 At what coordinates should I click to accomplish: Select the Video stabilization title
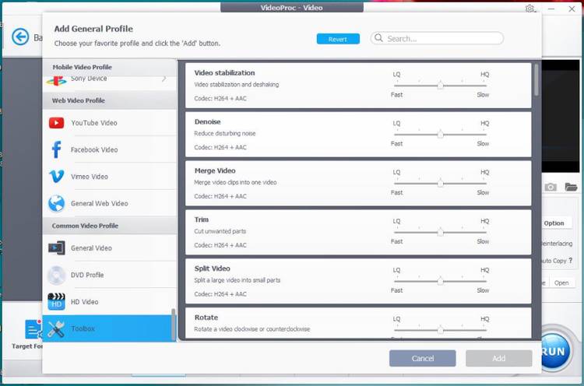point(224,73)
